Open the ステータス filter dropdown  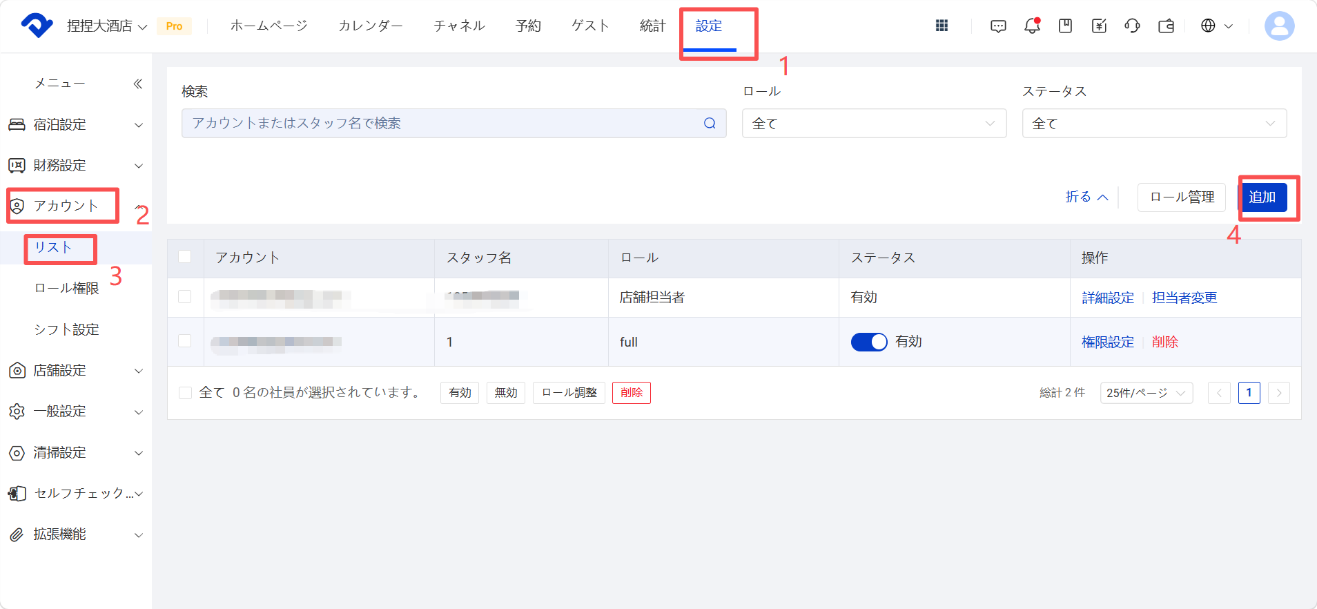(1154, 124)
